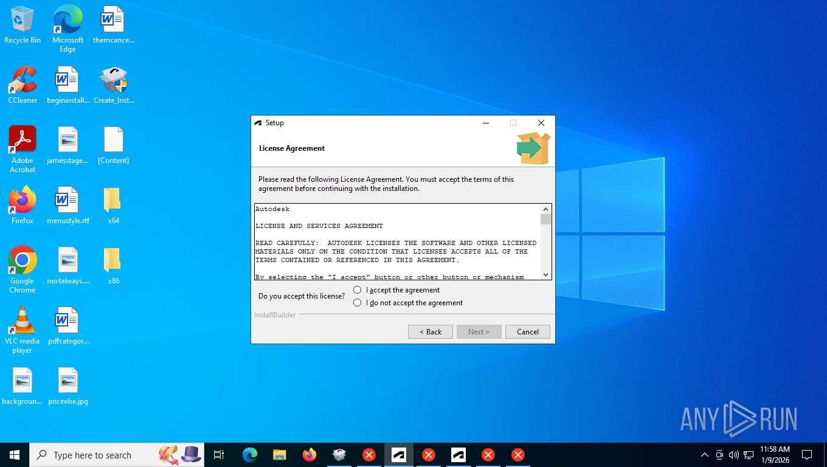Open the volume control in system tray
This screenshot has height=467, width=827.
tap(734, 455)
